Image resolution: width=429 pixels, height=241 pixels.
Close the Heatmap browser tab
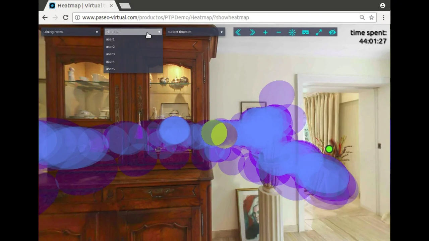point(111,6)
